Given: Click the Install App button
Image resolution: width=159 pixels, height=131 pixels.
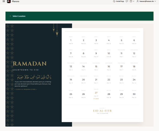Looking at the screenshot, I should [x=118, y=1].
